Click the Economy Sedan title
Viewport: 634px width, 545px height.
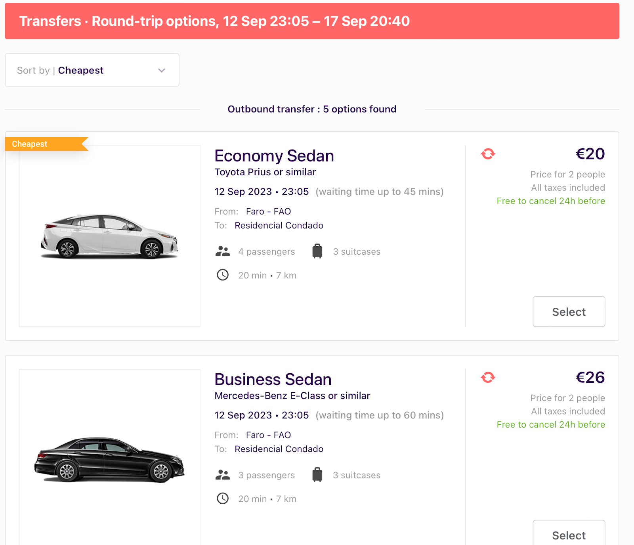[x=274, y=156]
